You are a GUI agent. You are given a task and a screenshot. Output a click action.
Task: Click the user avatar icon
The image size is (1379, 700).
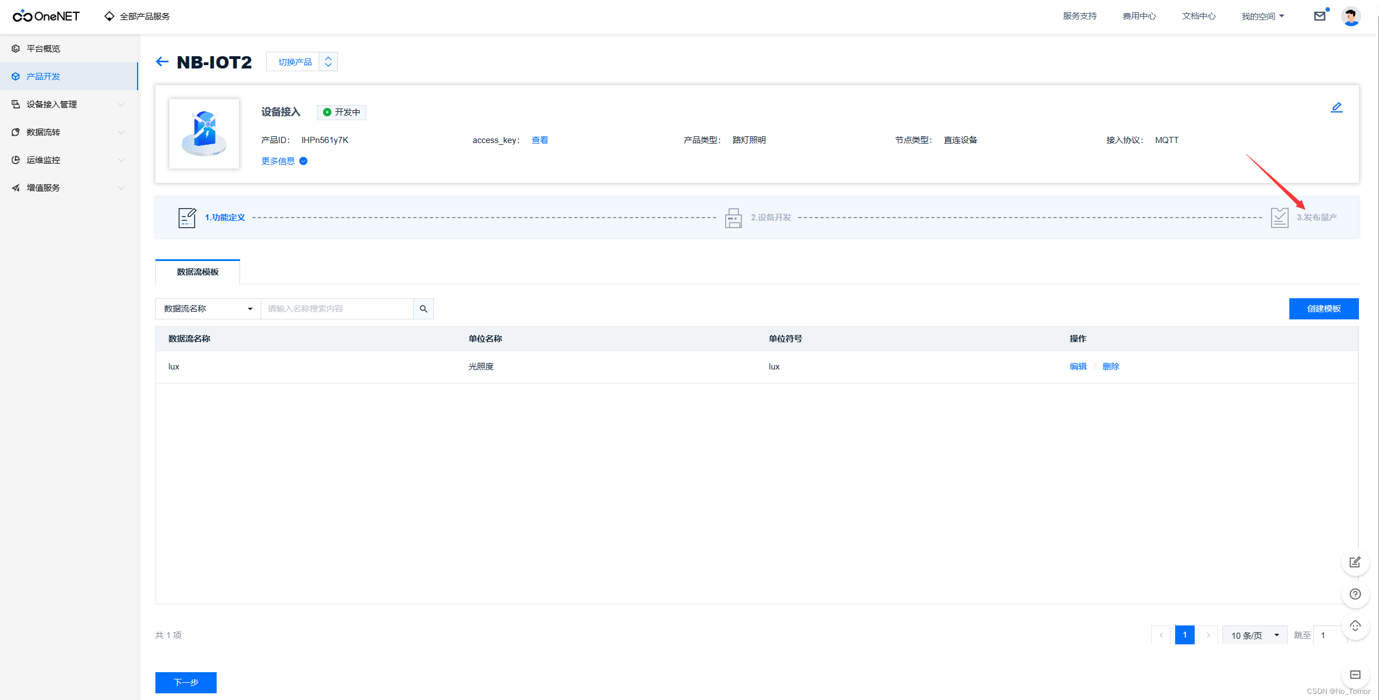(1351, 16)
